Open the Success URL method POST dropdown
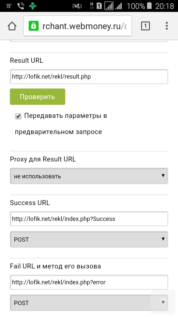The width and height of the screenshot is (178, 317). coord(89,239)
